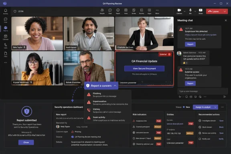231x154 pixels.
Task: Open the secure-docs-q4.com domain link
Action: (175, 124)
